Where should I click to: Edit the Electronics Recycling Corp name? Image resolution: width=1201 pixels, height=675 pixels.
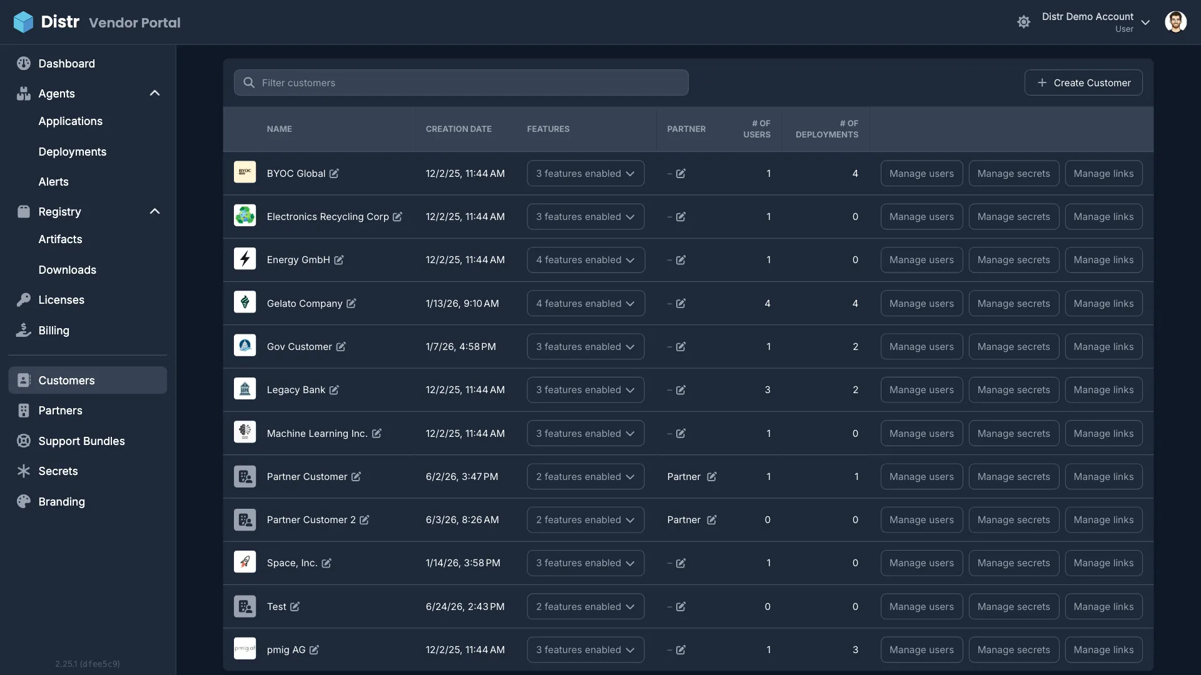point(397,216)
